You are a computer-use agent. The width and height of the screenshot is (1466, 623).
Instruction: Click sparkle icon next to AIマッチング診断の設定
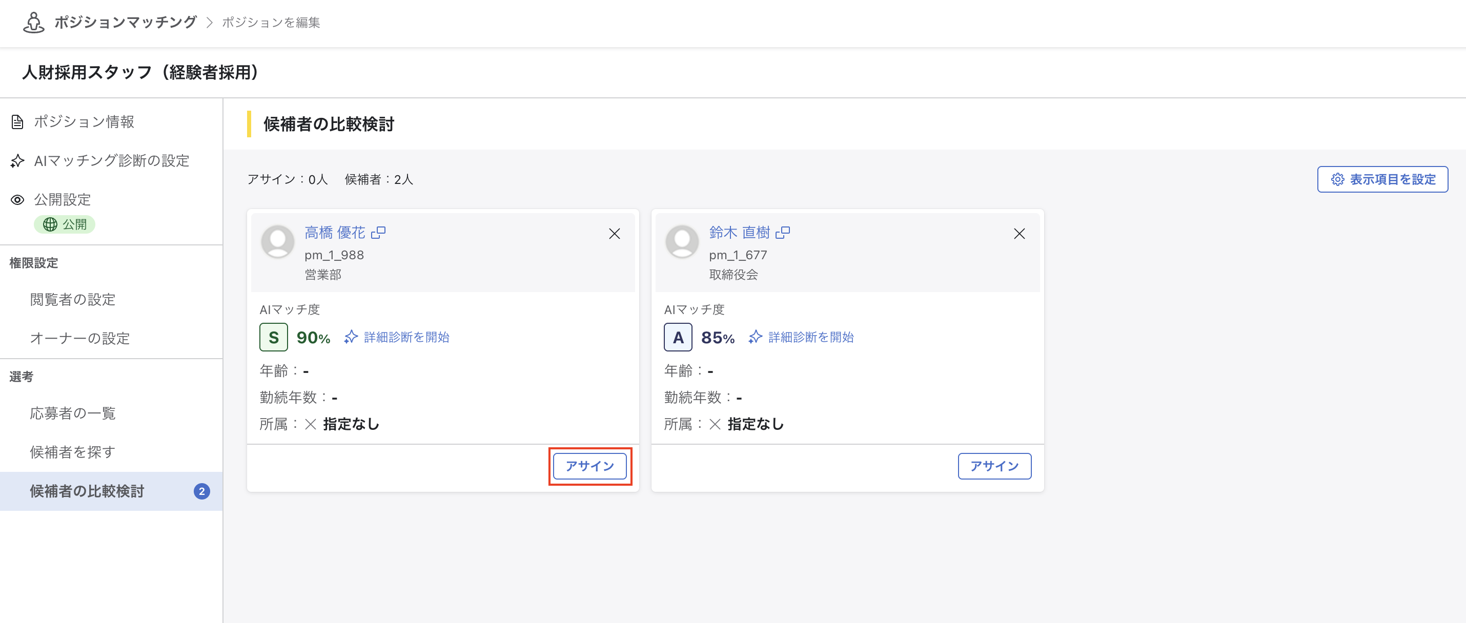tap(17, 161)
